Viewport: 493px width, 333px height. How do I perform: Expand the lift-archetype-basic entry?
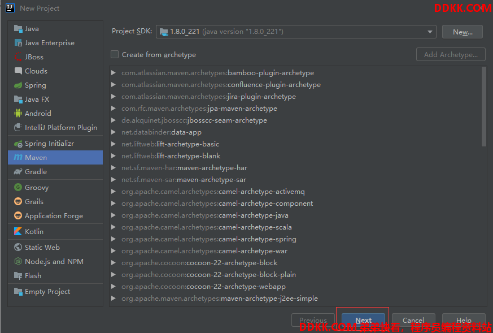114,144
